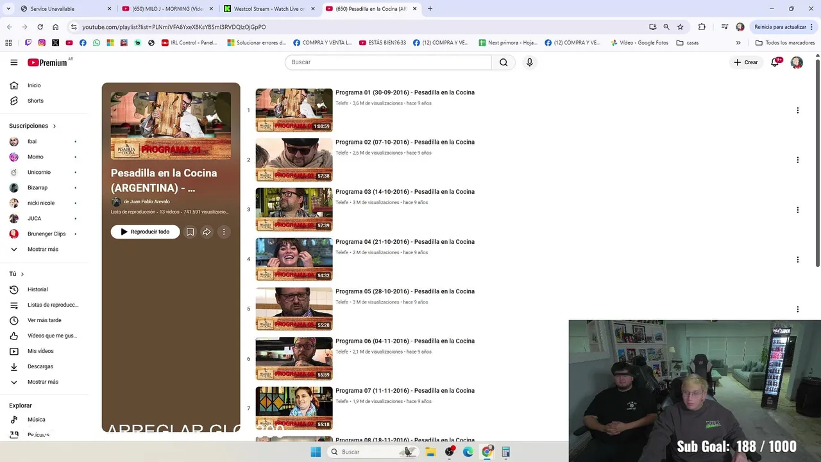The width and height of the screenshot is (821, 462).
Task: Open options menu for Programa 04
Action: tap(797, 259)
